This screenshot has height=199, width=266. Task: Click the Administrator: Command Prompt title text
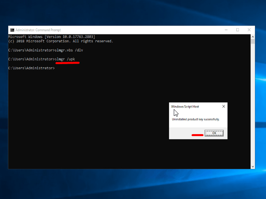39,30
